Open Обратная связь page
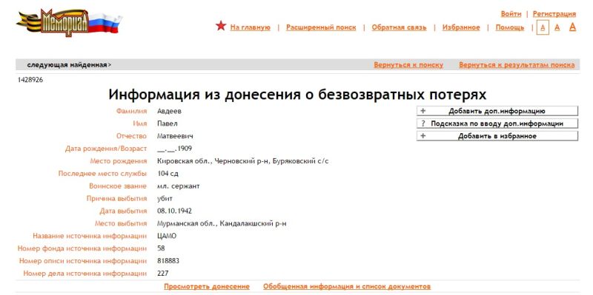This screenshot has height=295, width=593. (399, 27)
